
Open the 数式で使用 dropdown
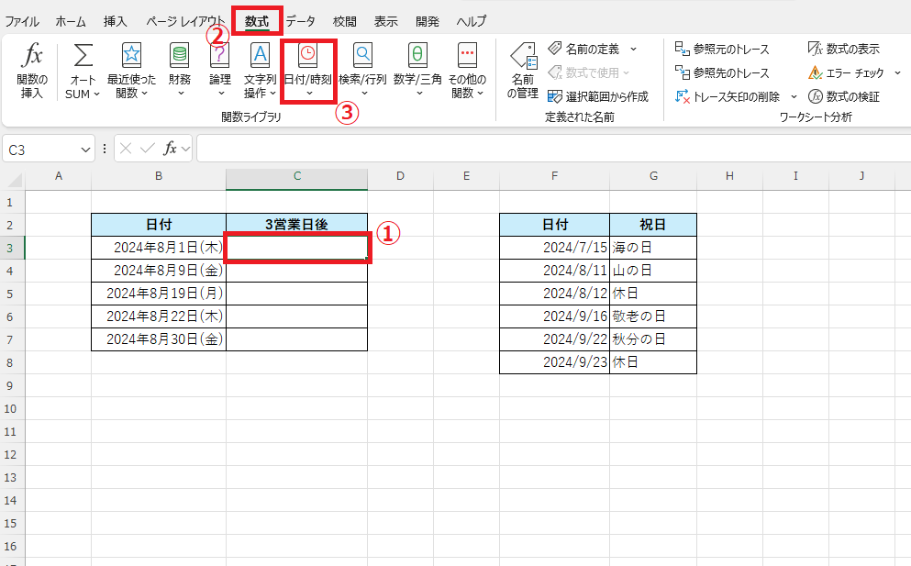point(589,72)
